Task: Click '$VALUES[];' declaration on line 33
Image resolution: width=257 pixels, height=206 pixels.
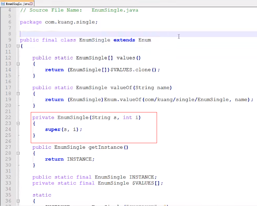Action: pyautogui.click(x=148, y=183)
